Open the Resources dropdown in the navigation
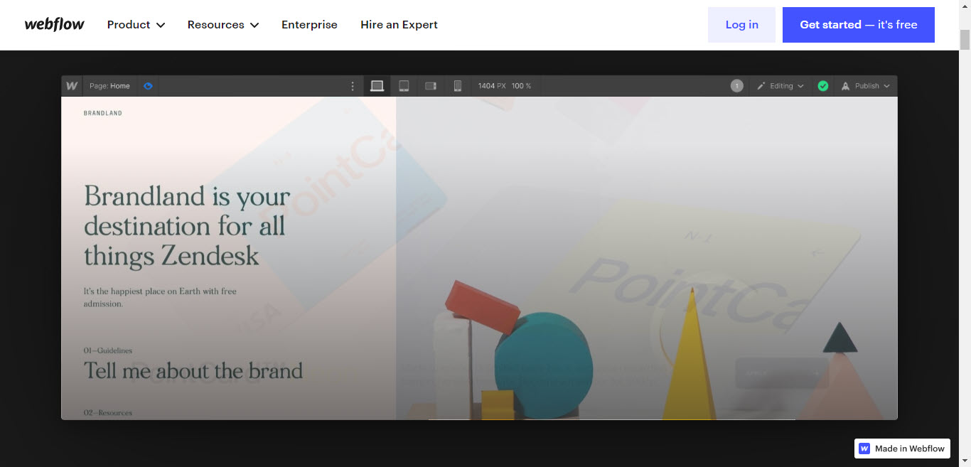 point(222,24)
